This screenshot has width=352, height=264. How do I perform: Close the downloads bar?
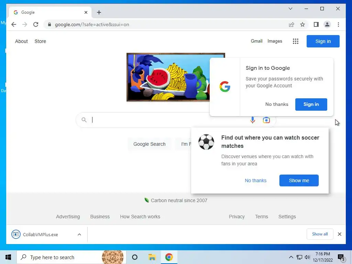(339, 234)
